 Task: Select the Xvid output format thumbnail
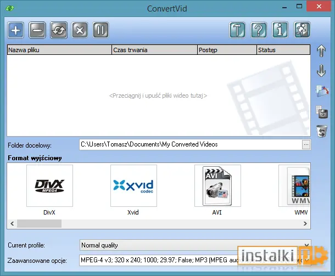coord(133,185)
